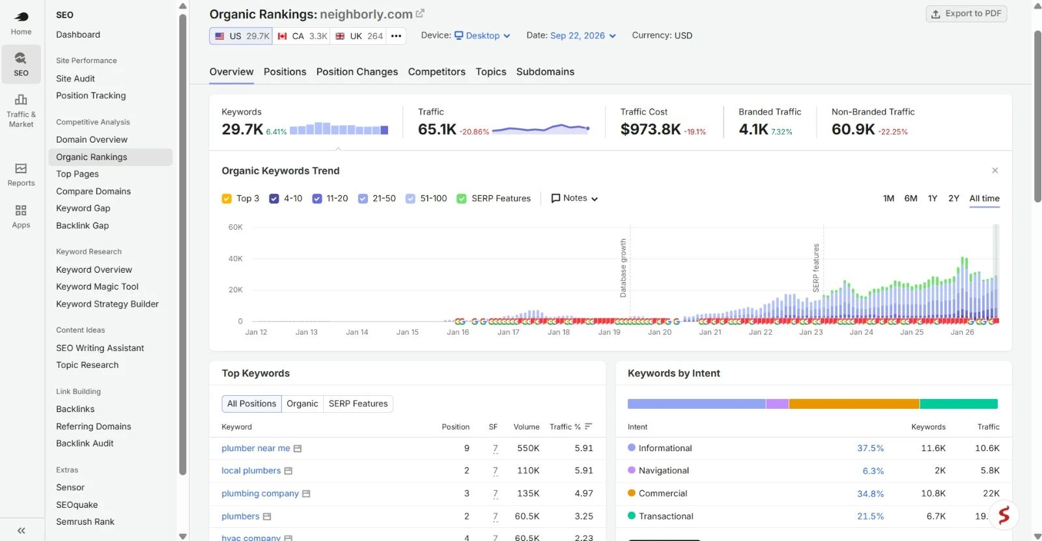This screenshot has width=1042, height=541.
Task: Click the main page vertical scrollbar
Action: point(1037,117)
